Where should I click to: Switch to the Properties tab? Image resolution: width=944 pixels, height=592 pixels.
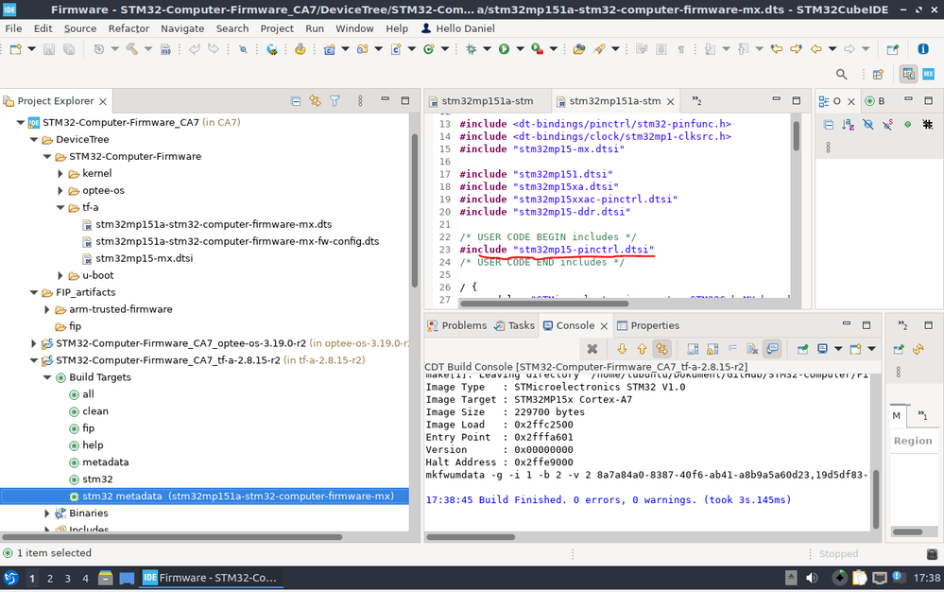(x=648, y=325)
